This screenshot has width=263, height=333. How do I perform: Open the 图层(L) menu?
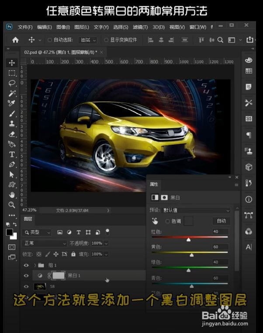[x=82, y=27]
